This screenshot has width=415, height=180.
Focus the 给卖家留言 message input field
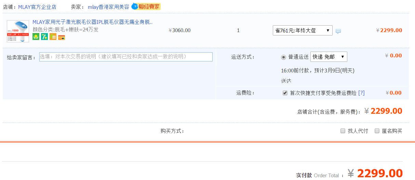click(x=126, y=57)
